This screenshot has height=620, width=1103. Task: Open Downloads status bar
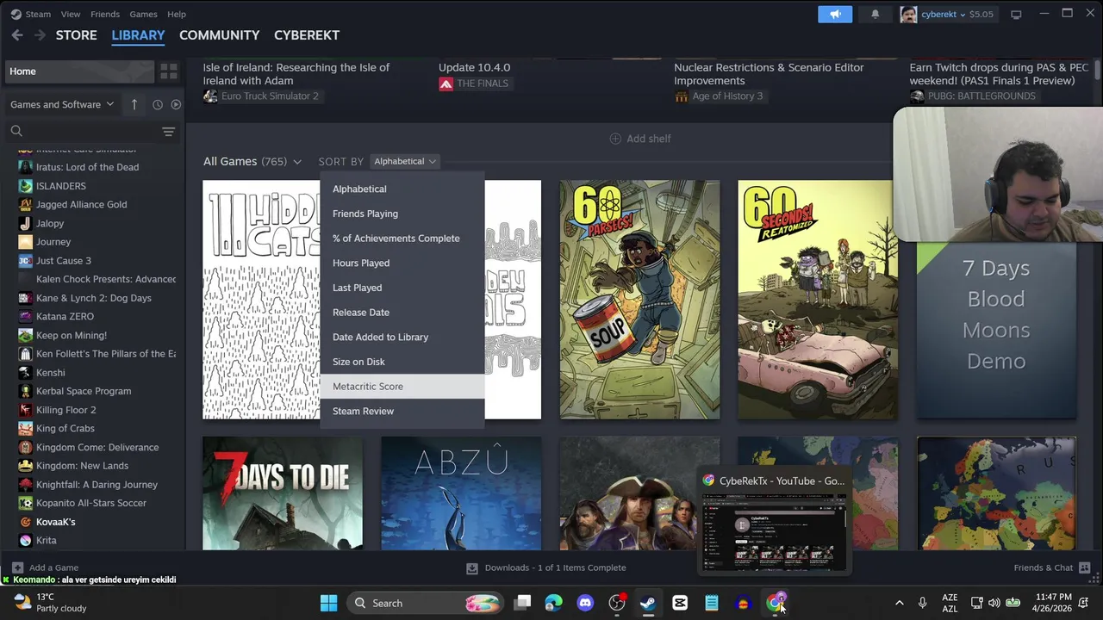coord(546,567)
